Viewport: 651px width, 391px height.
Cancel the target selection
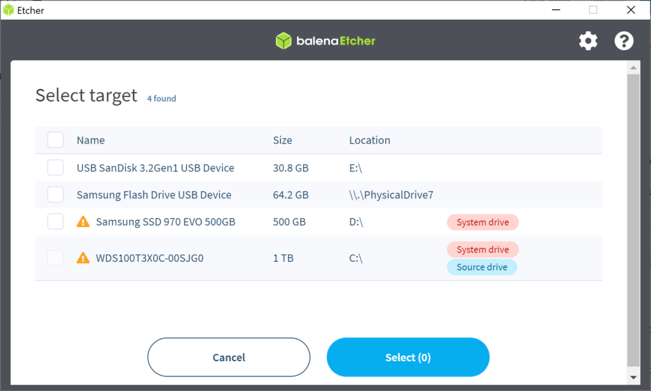coord(229,357)
